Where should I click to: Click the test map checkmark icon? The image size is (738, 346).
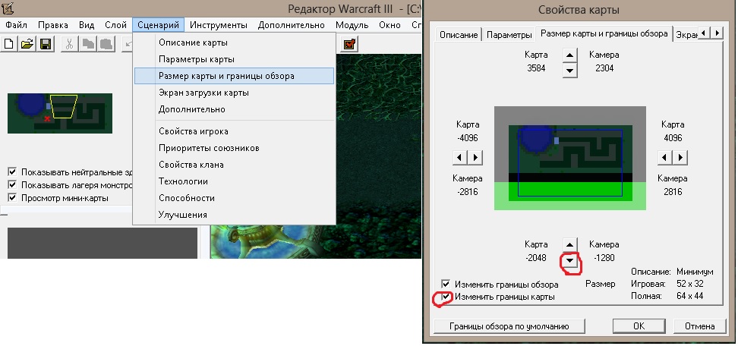(x=350, y=44)
